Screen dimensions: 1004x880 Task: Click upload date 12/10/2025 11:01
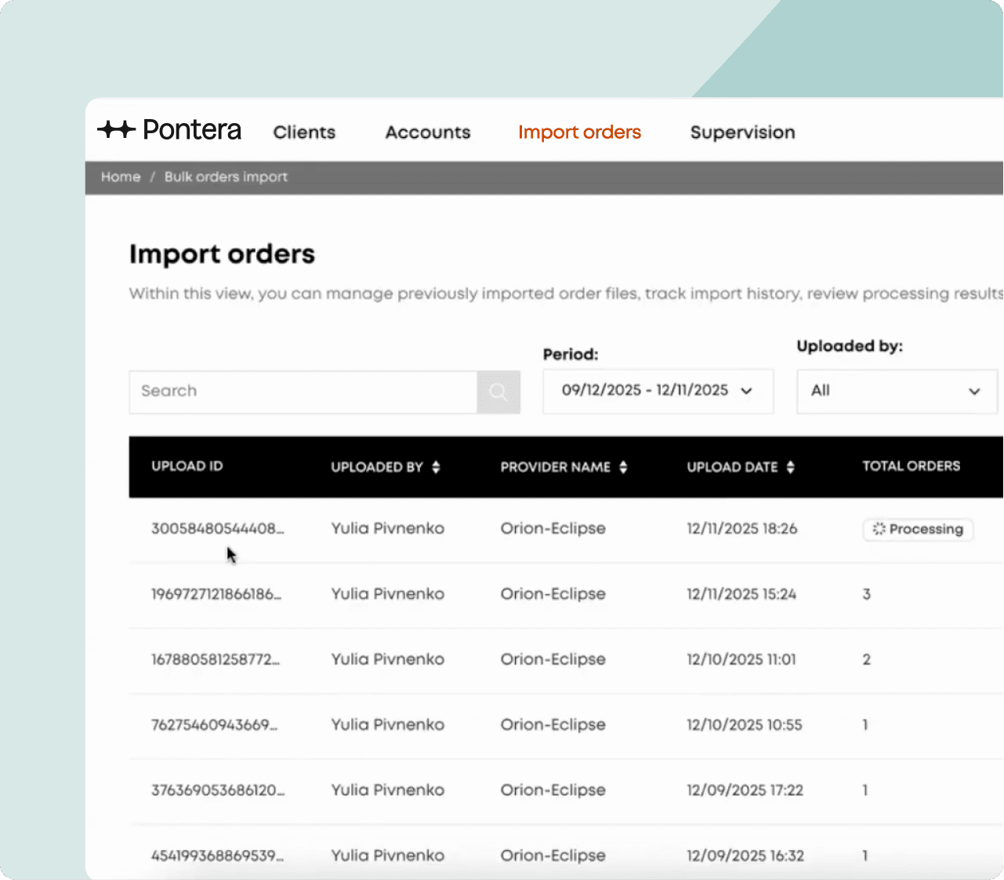(x=741, y=660)
